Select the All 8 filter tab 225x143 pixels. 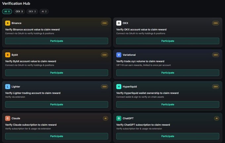(x=7, y=12)
